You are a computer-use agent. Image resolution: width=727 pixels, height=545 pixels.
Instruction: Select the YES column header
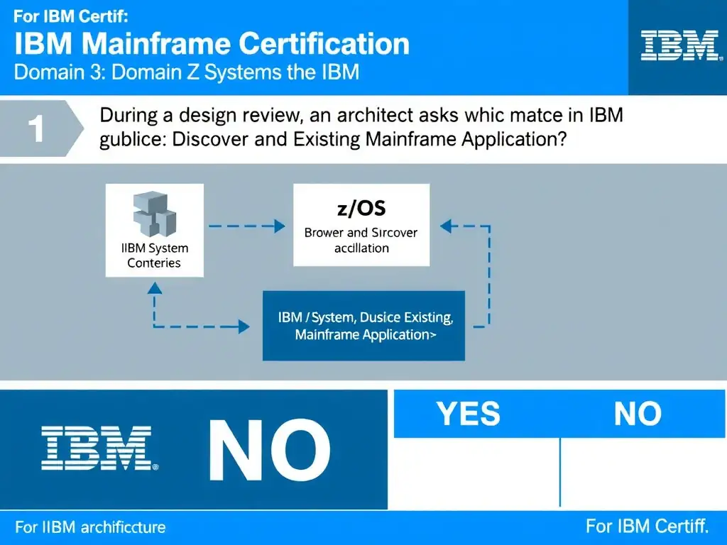(x=469, y=414)
